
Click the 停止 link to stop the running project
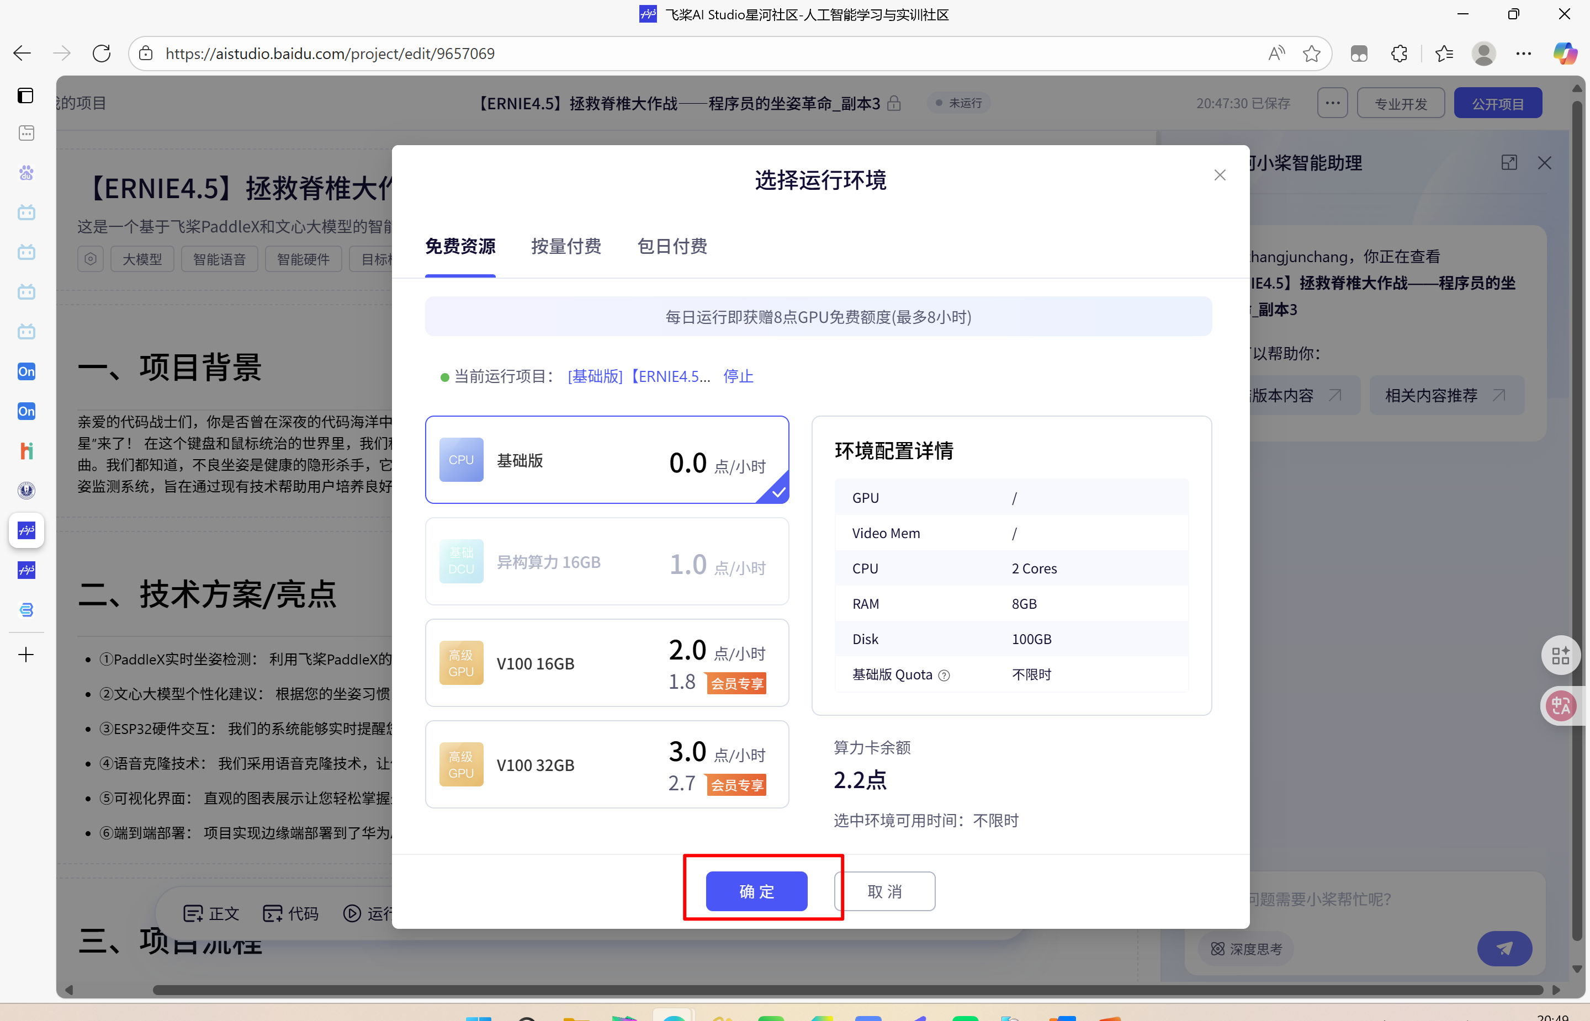(x=738, y=376)
